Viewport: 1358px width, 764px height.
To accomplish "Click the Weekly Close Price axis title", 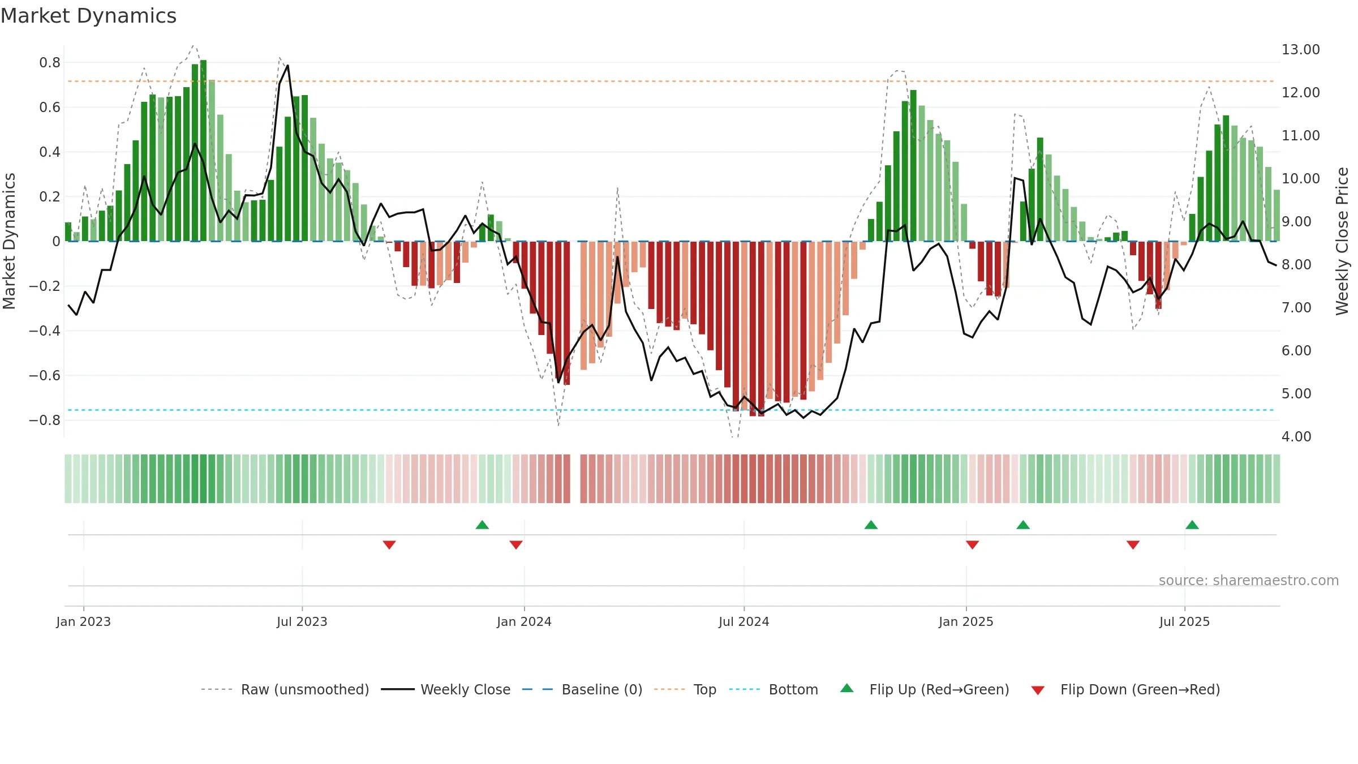I will (1342, 241).
